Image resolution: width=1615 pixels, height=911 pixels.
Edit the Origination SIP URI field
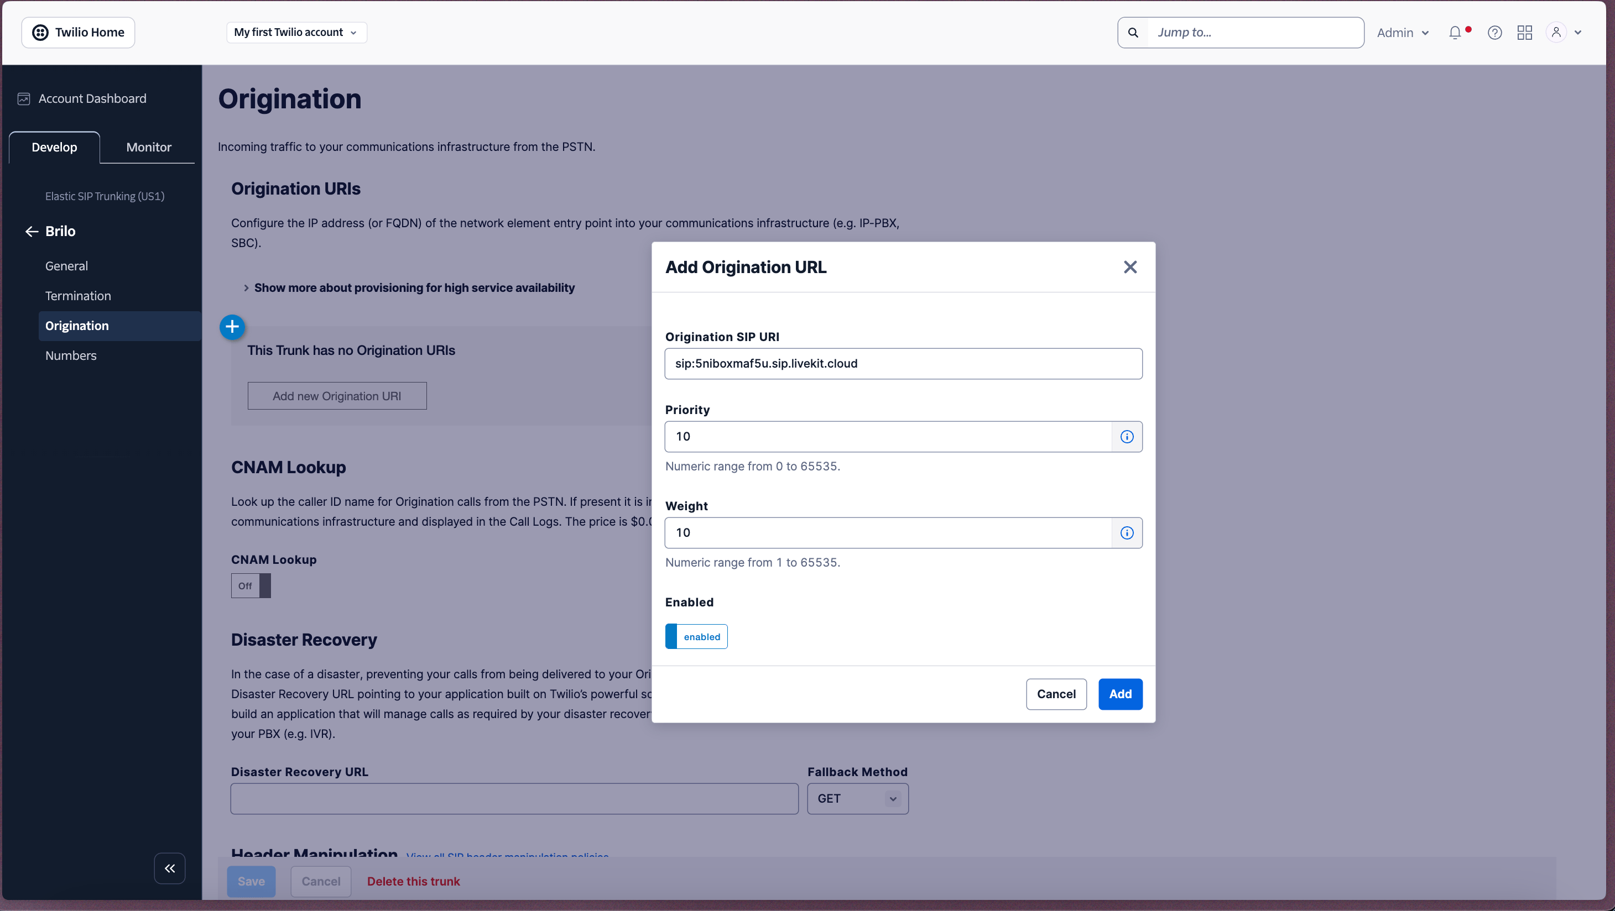[903, 363]
